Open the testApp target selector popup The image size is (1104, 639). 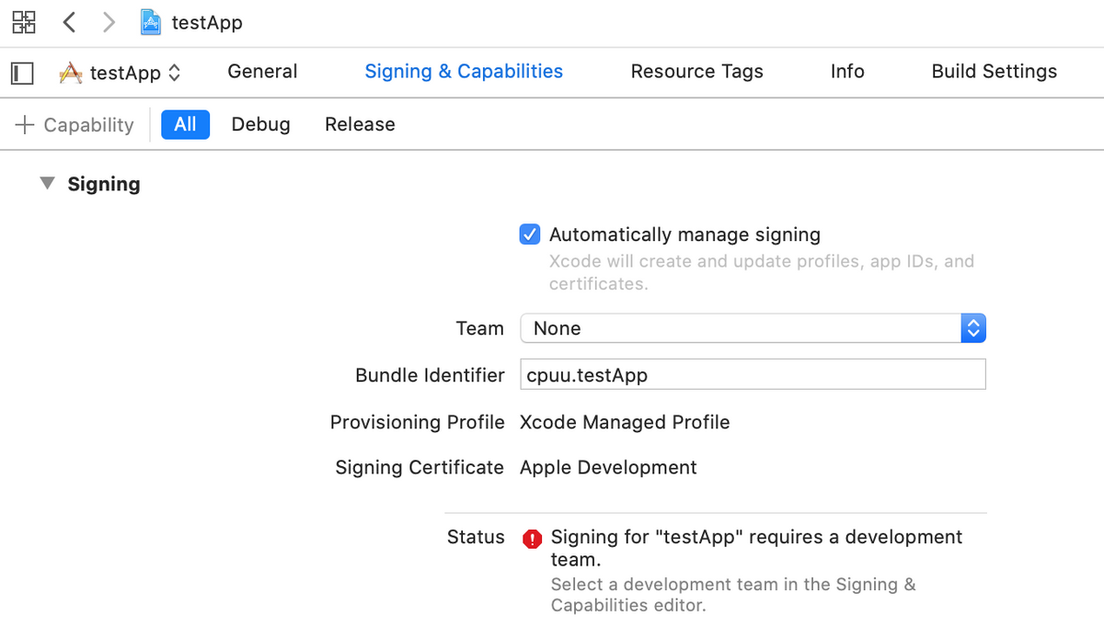click(x=120, y=73)
